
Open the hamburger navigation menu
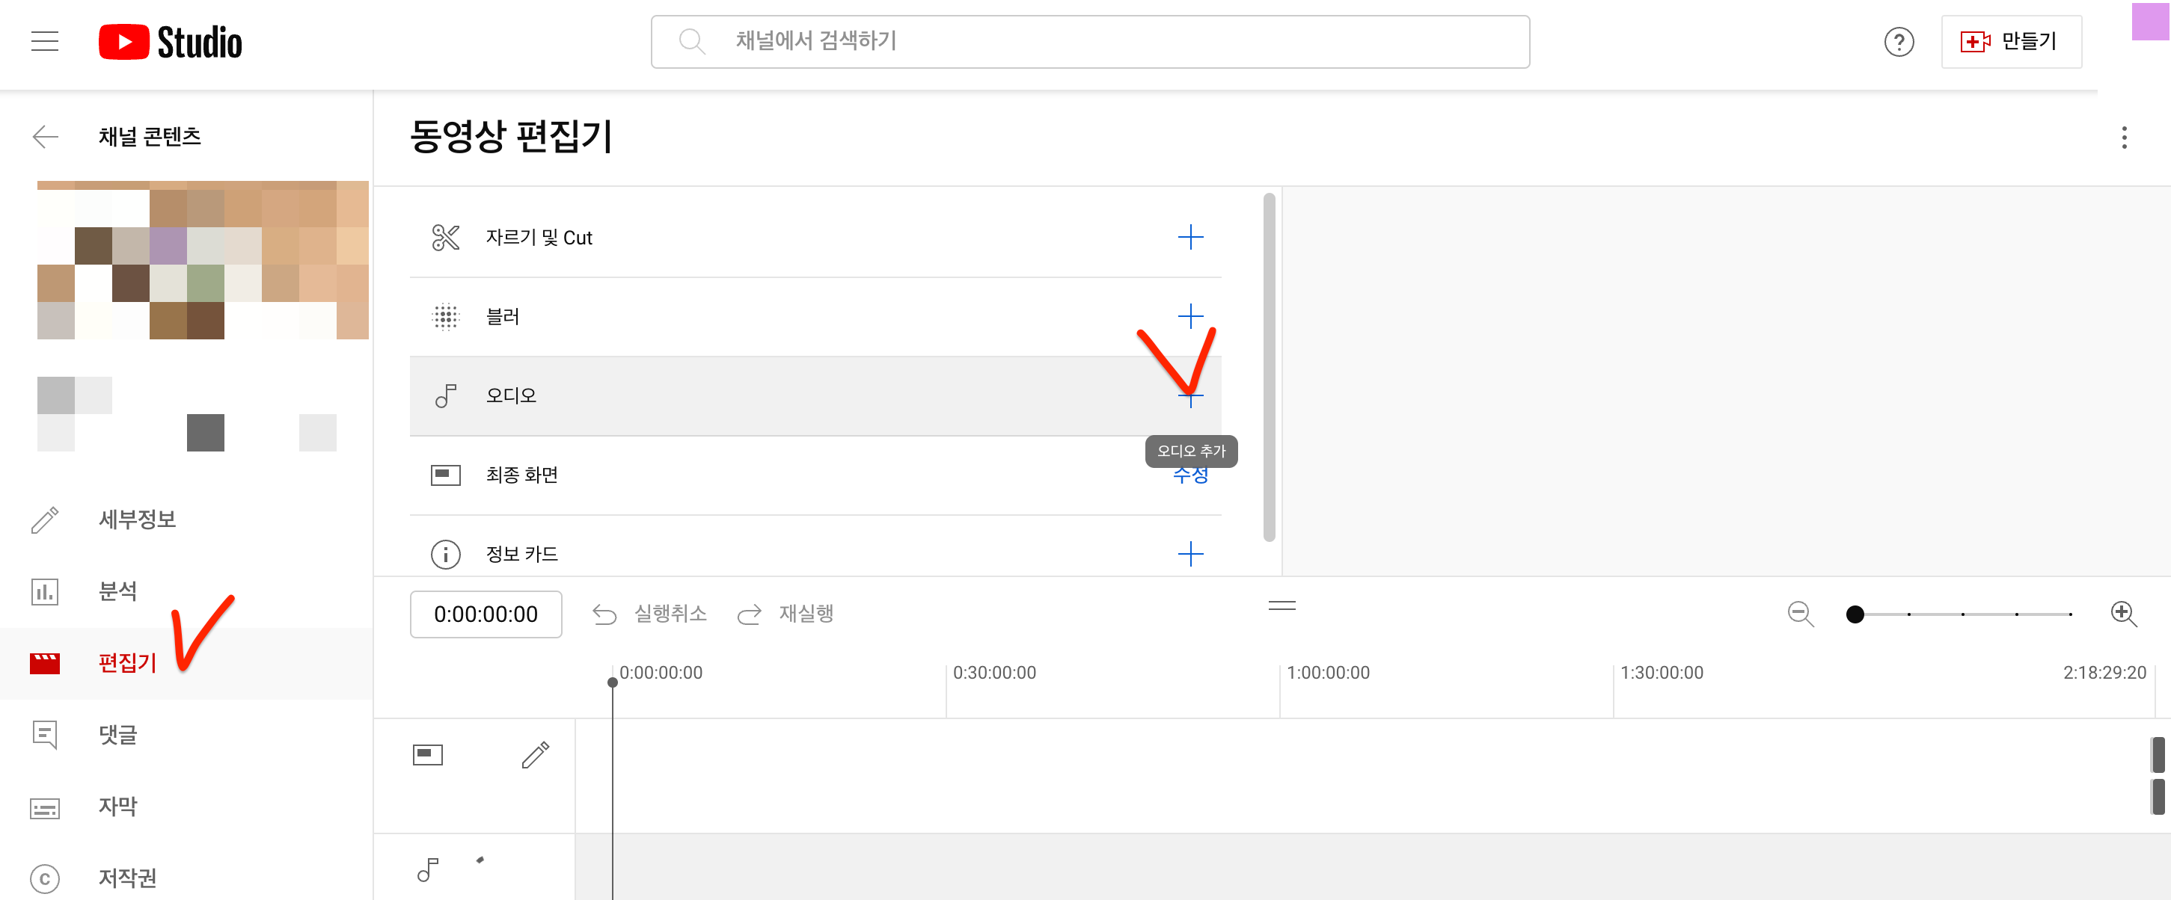(x=45, y=41)
